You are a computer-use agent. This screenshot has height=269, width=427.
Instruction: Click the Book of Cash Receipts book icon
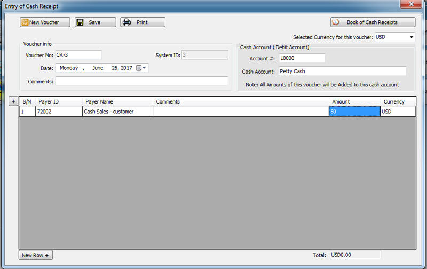click(336, 22)
